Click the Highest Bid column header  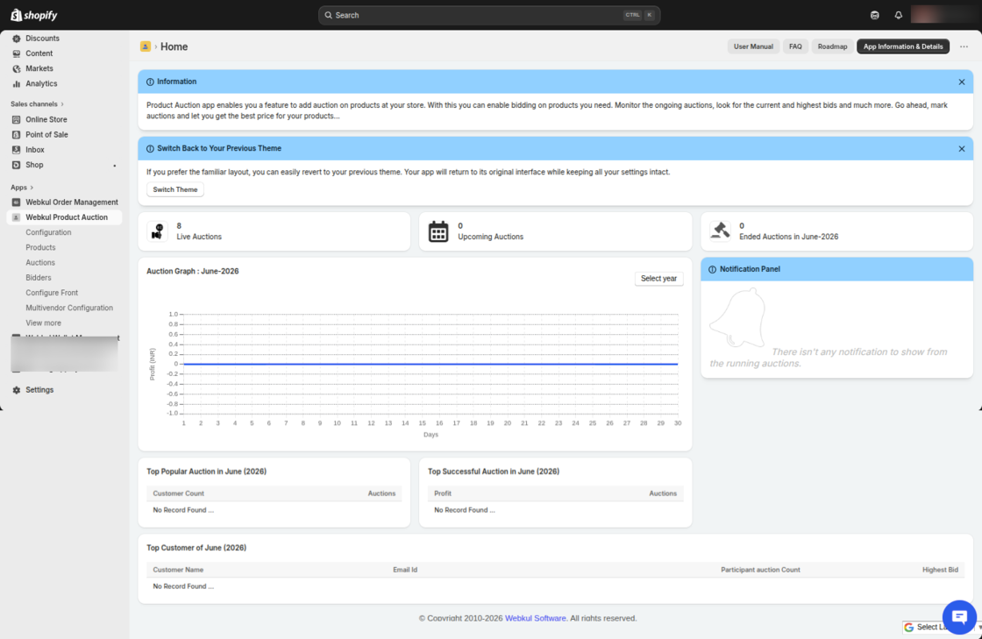click(940, 570)
